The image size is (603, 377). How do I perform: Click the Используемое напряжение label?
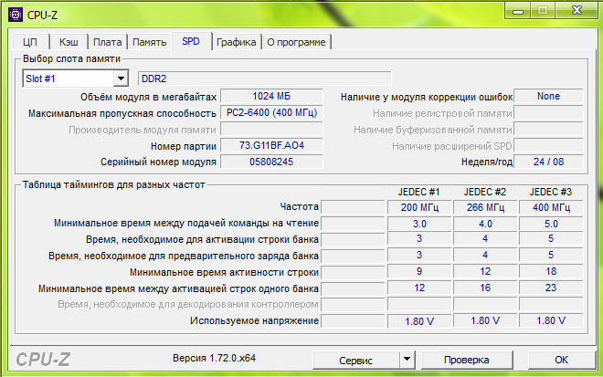tap(254, 320)
